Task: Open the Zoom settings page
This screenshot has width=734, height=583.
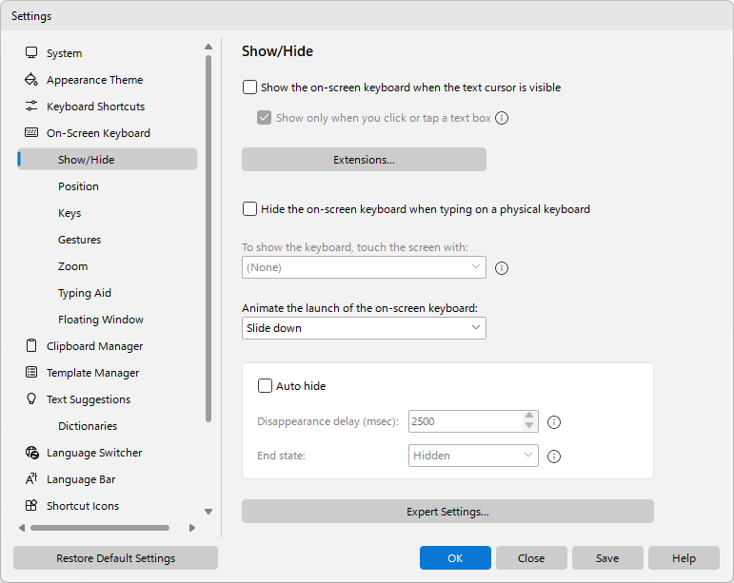Action: (x=72, y=266)
